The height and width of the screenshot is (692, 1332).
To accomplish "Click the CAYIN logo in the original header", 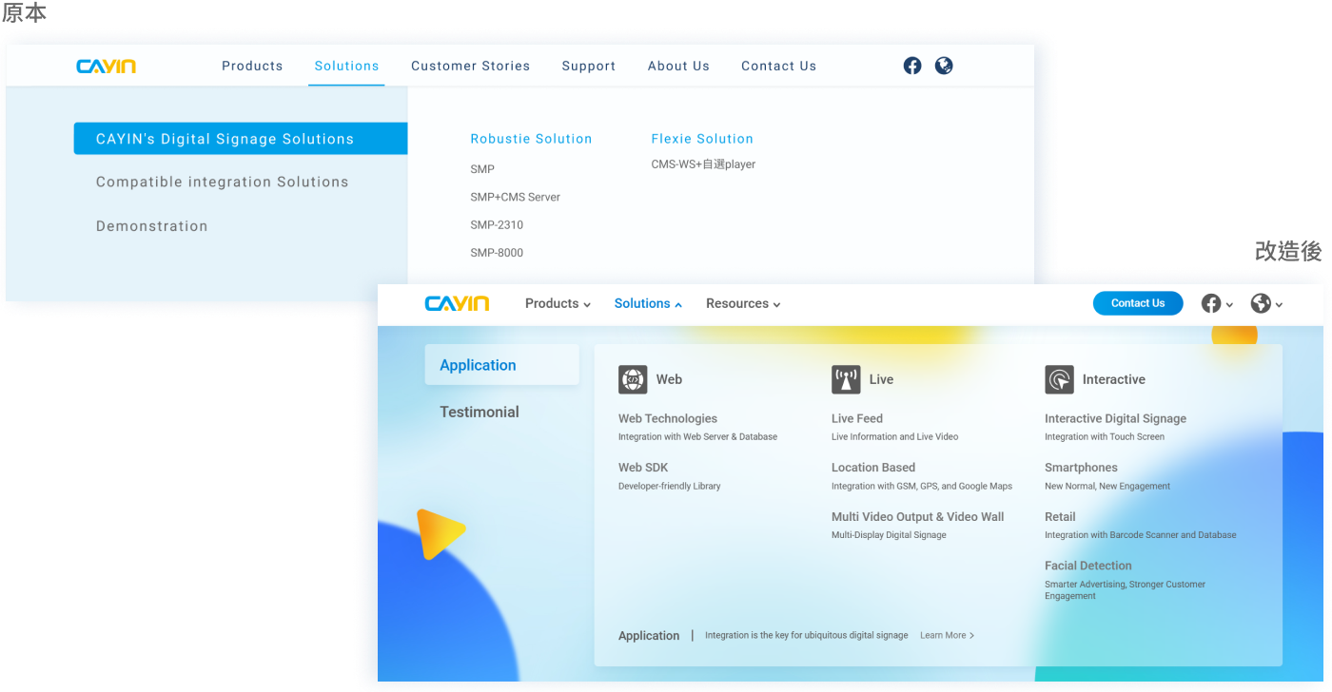I will 107,67.
